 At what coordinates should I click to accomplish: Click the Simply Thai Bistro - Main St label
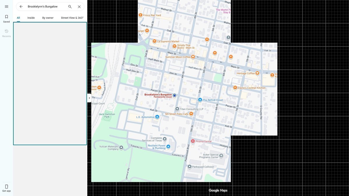(186, 46)
